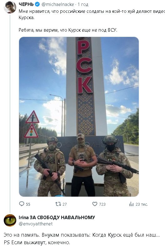Click the like count 723
Screen dimensions: 165x247
[102, 204]
